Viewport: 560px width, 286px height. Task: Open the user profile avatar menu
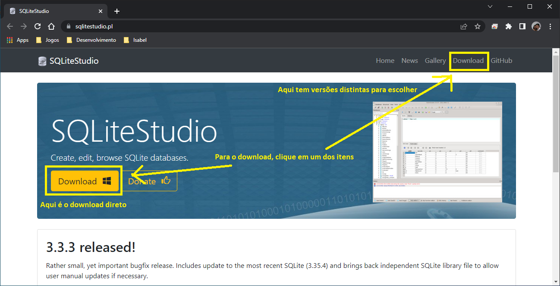[536, 26]
